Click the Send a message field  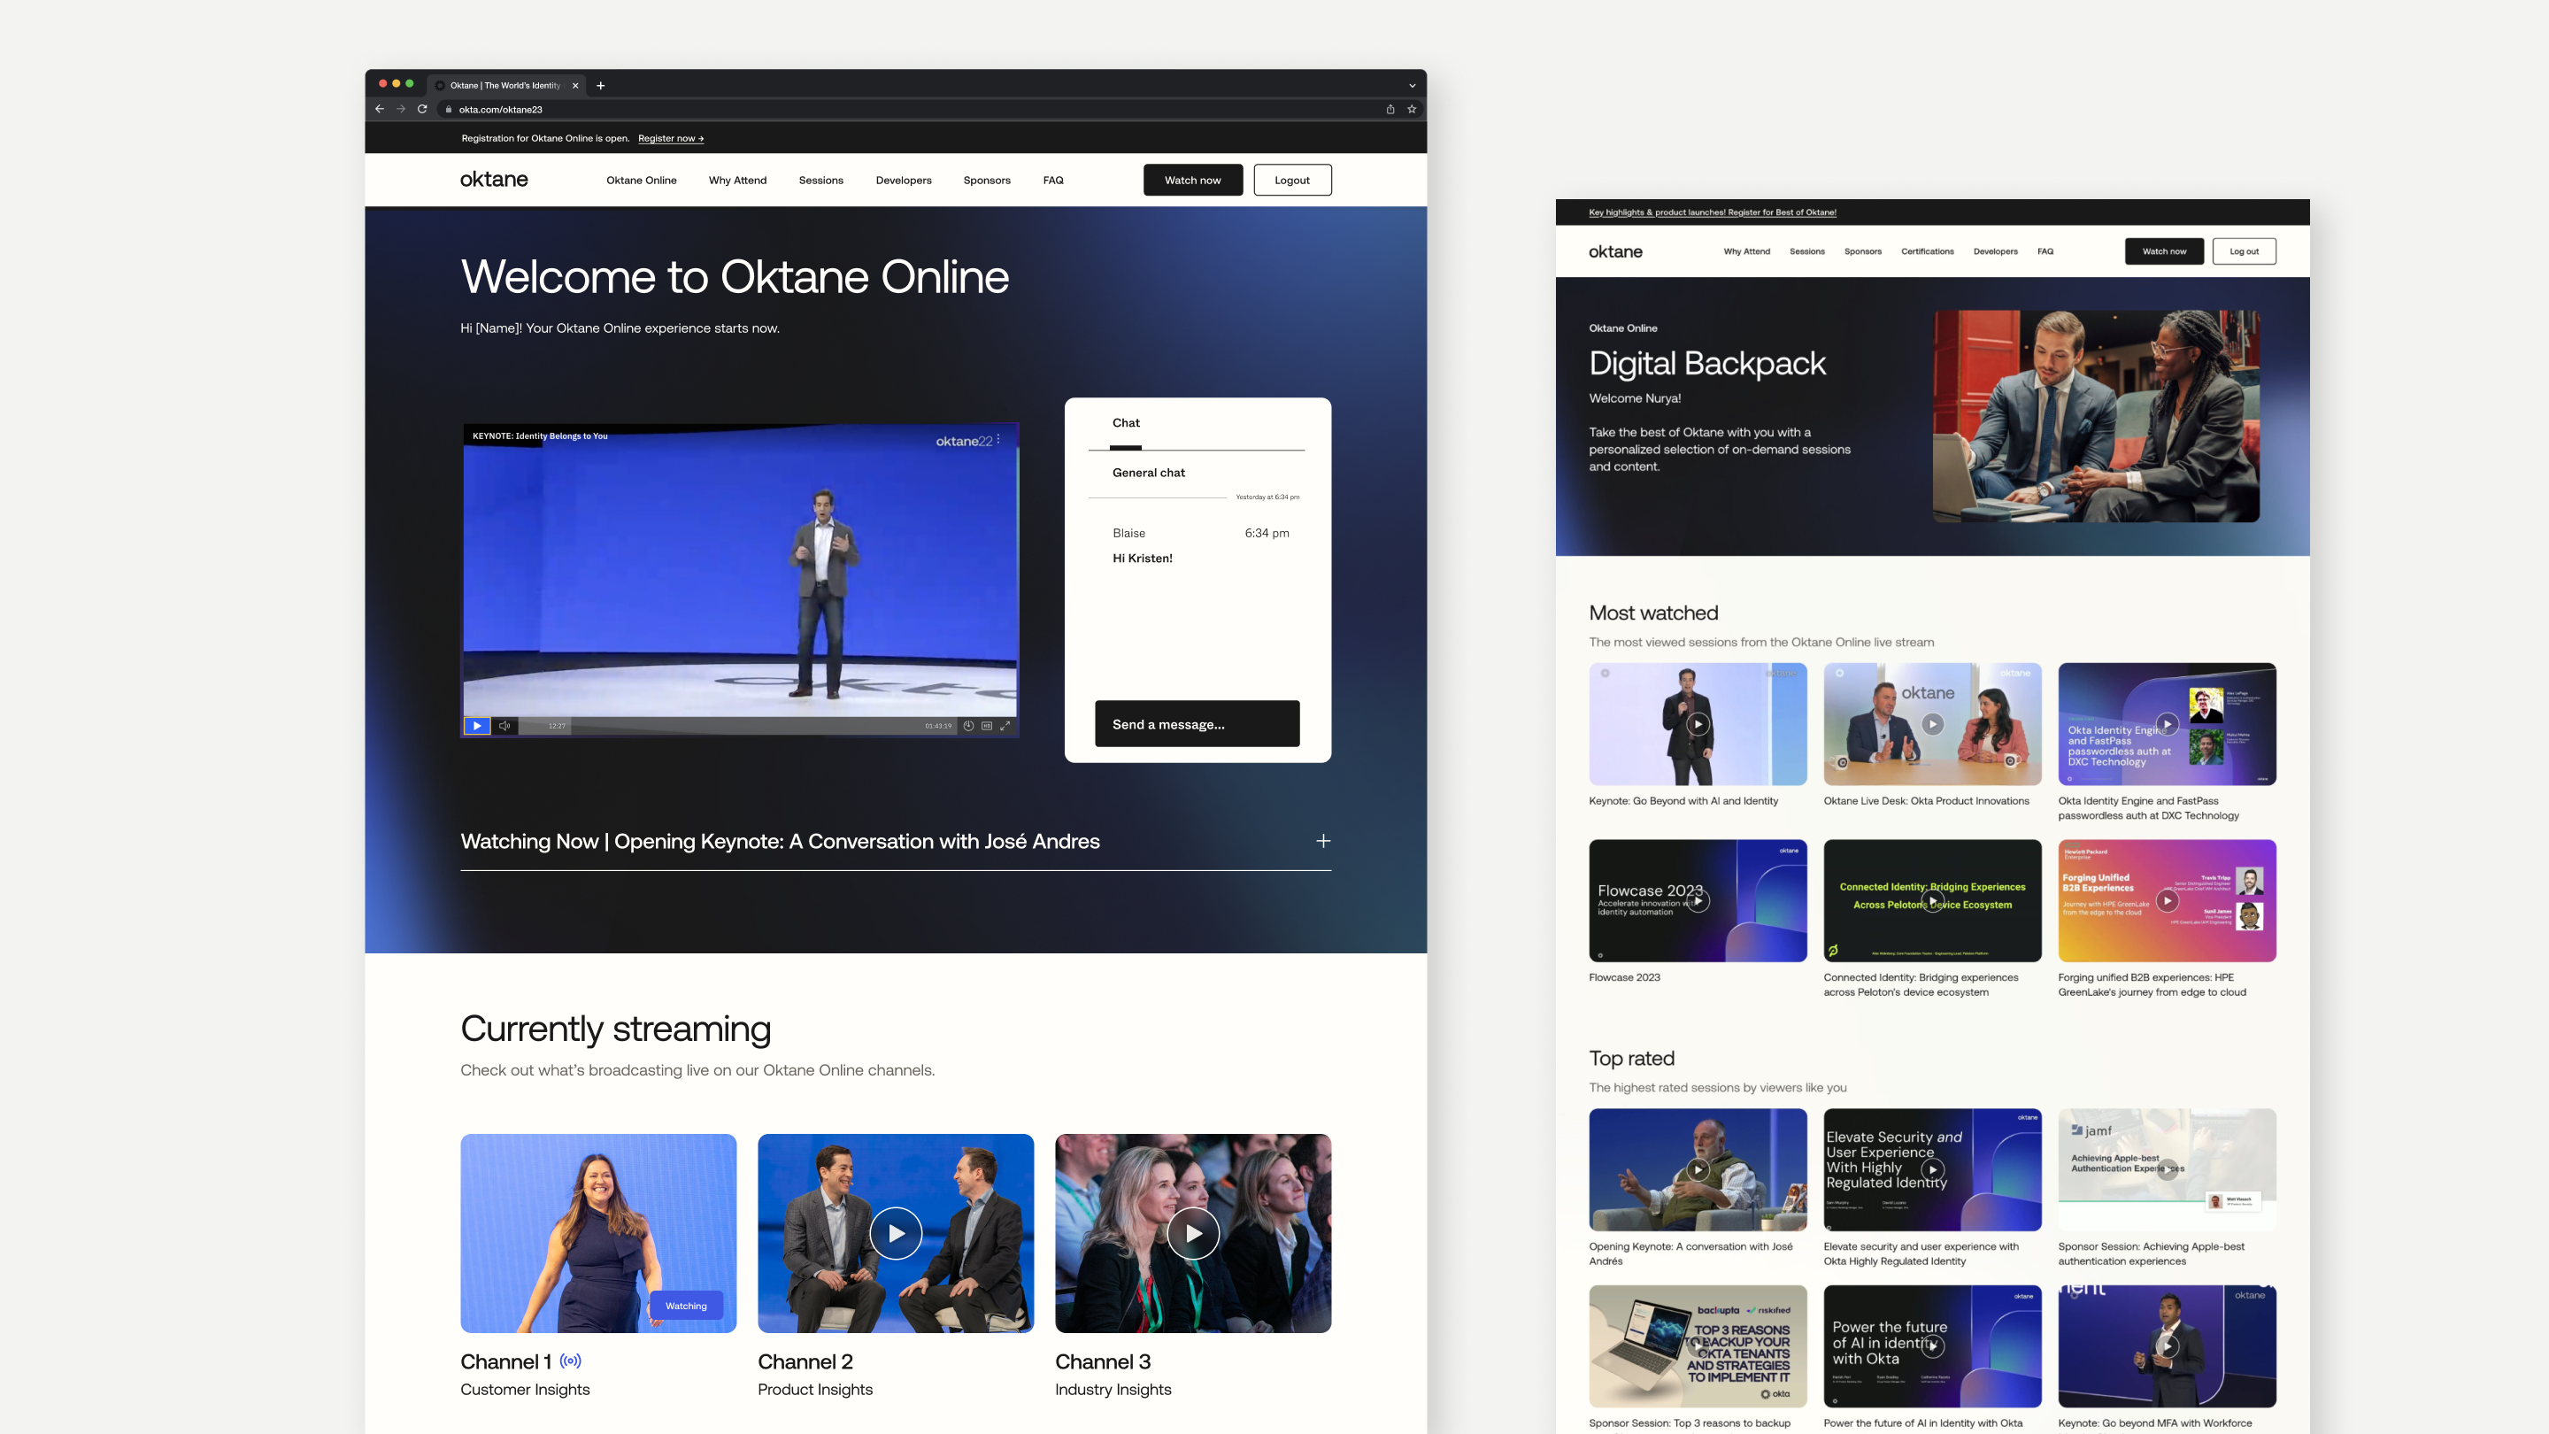point(1197,723)
